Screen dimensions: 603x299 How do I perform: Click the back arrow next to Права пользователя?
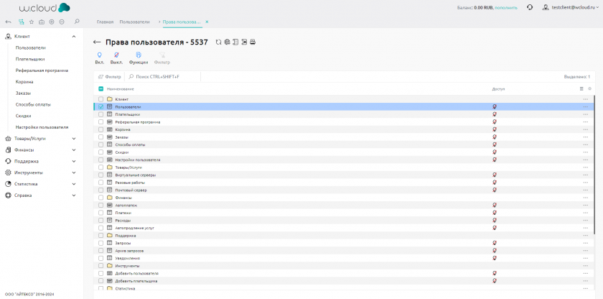[98, 42]
